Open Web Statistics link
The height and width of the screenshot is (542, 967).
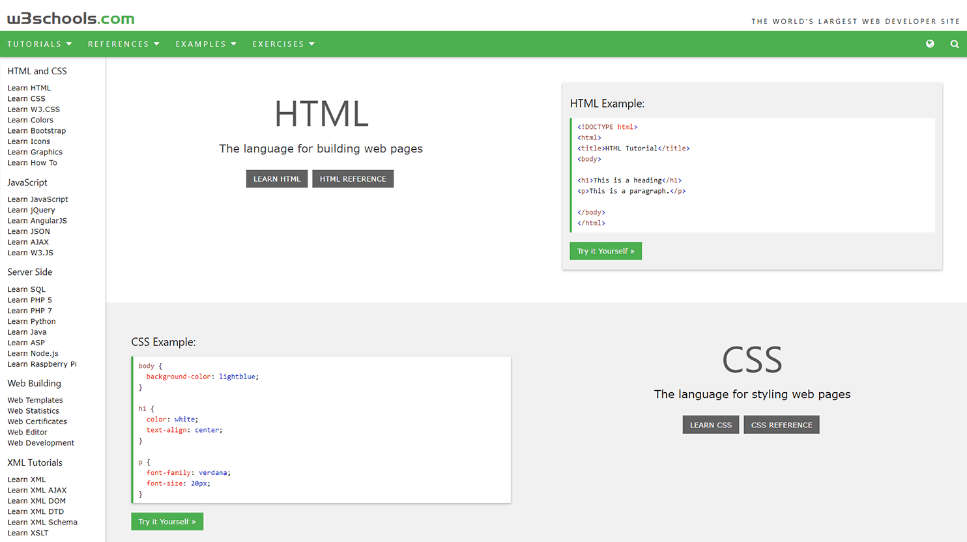[x=33, y=411]
